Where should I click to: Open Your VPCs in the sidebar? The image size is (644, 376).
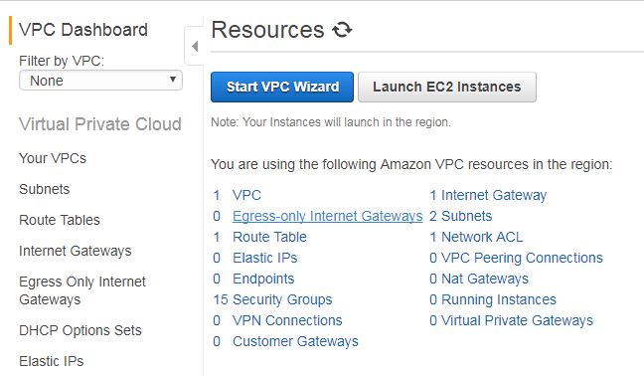(x=53, y=158)
